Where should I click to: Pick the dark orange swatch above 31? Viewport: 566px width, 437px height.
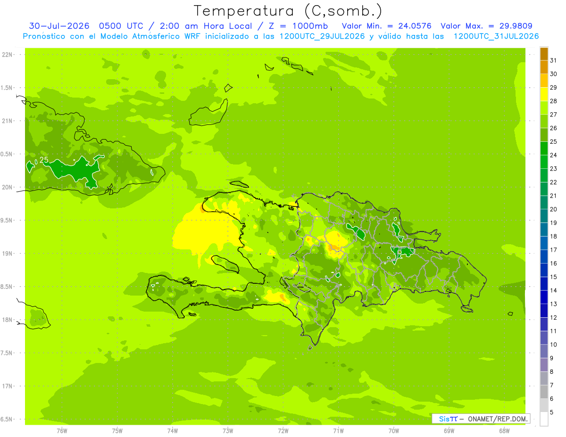(544, 54)
